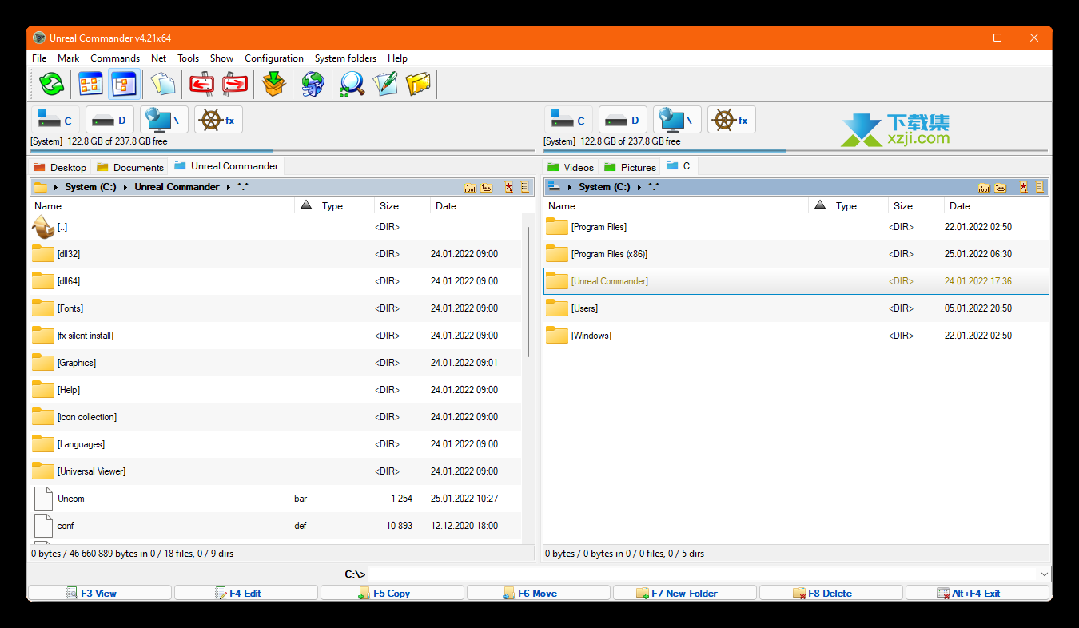Expand the arrow before System (C:) in right path

click(x=570, y=187)
